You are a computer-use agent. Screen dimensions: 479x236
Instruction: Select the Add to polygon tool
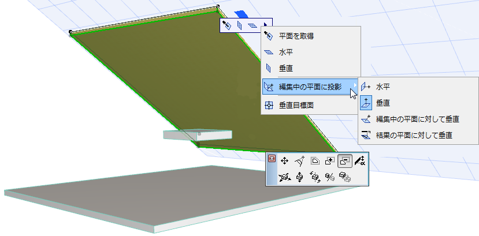(x=330, y=160)
